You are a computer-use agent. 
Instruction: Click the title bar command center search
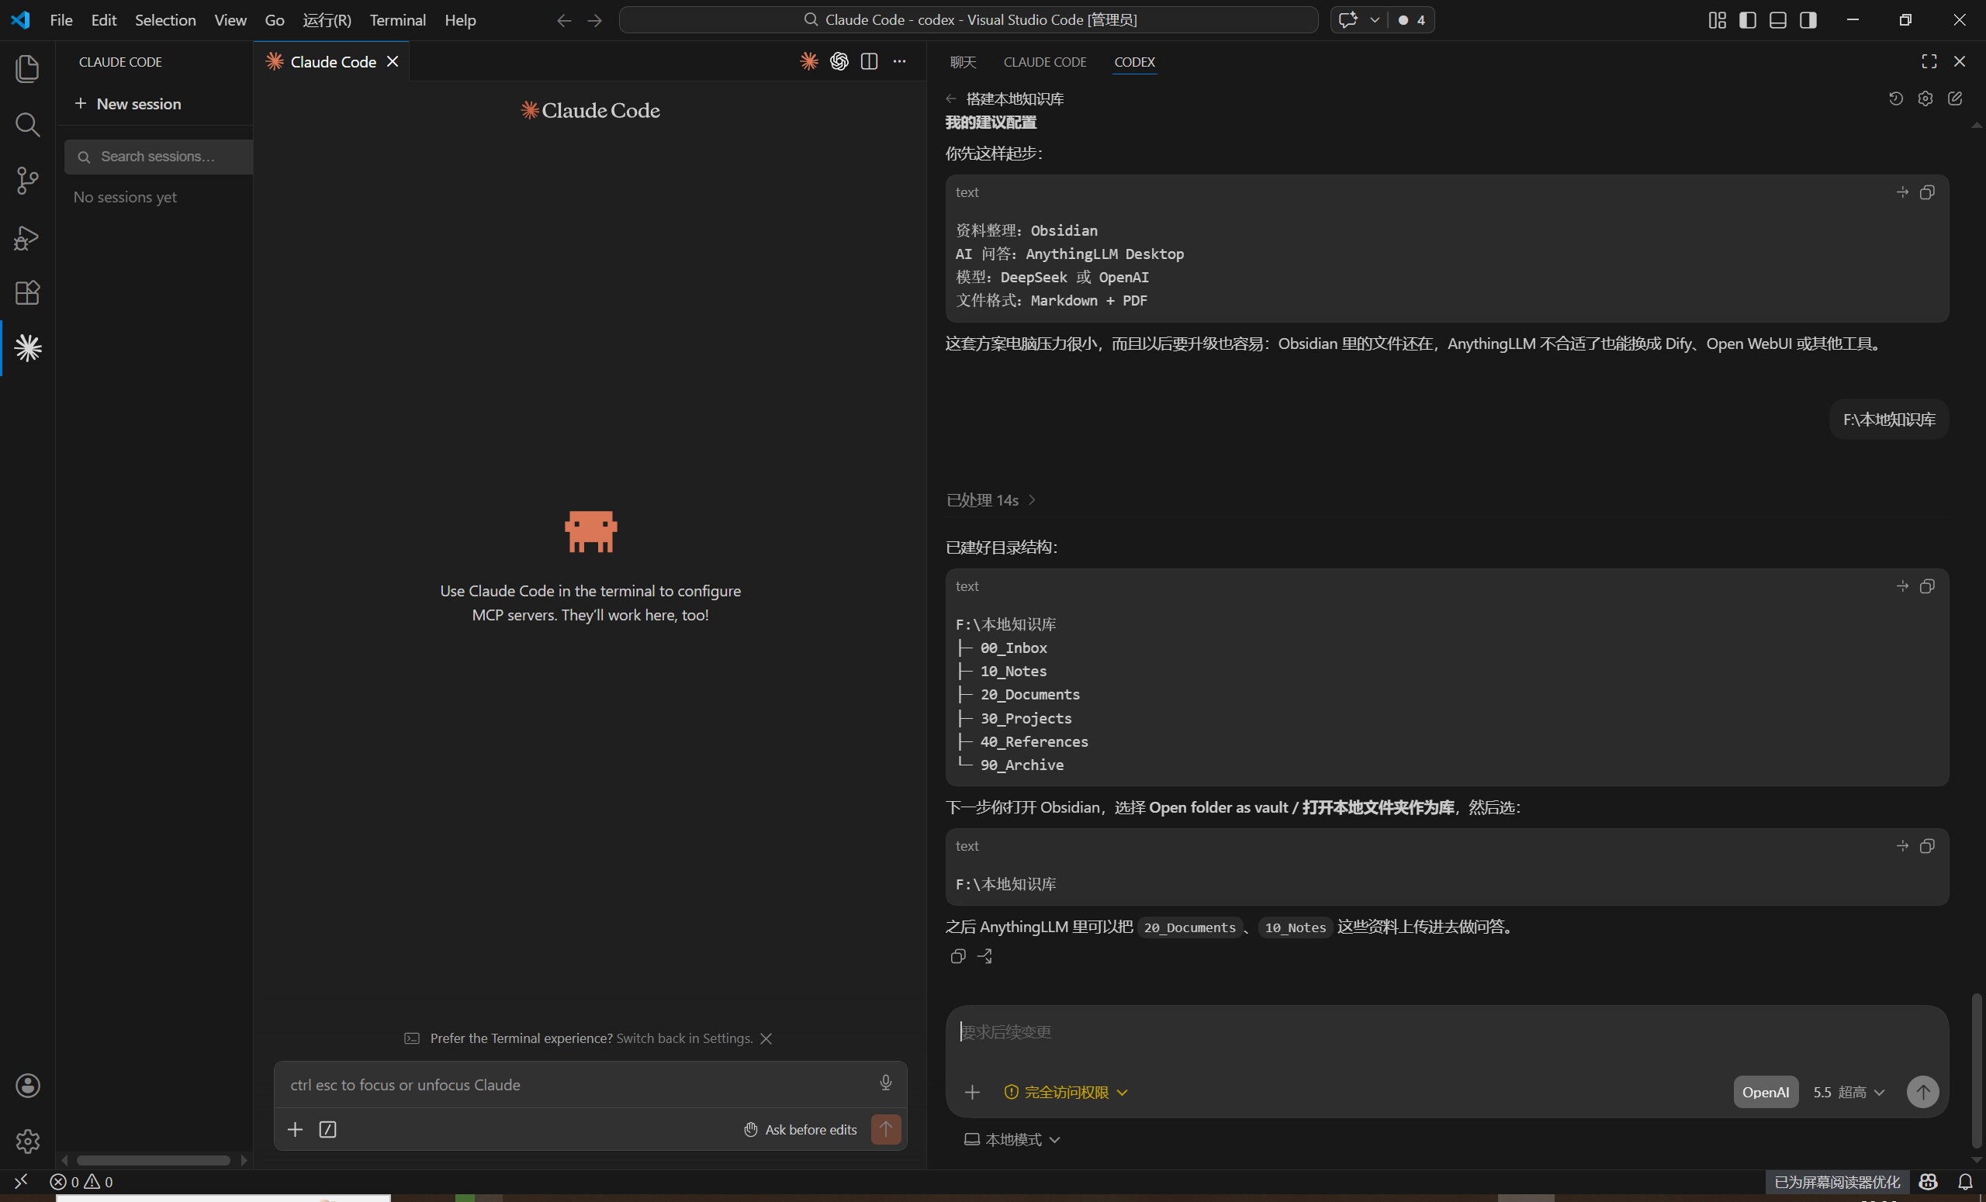(968, 20)
